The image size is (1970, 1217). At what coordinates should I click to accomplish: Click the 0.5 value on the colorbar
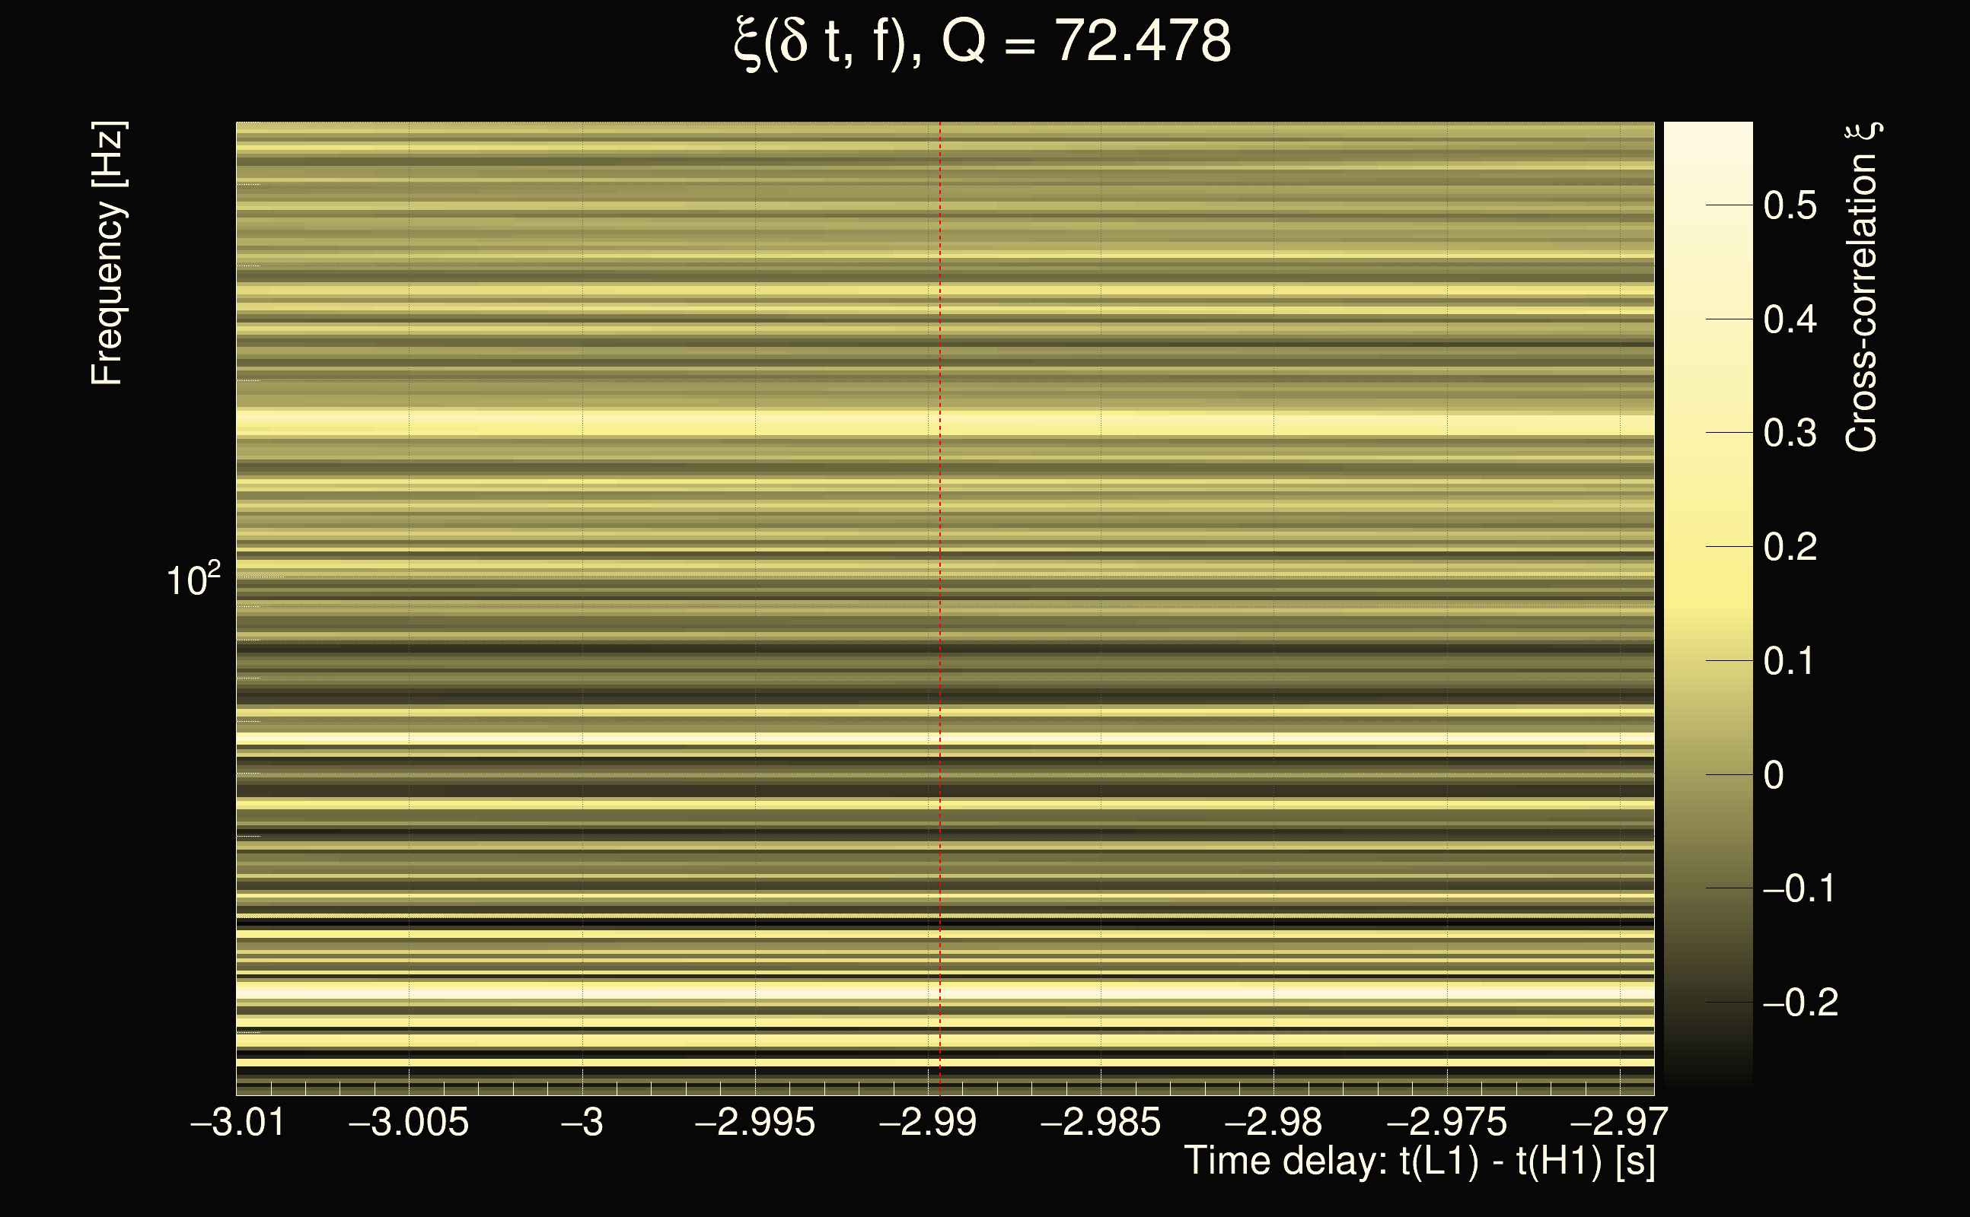[x=1790, y=205]
